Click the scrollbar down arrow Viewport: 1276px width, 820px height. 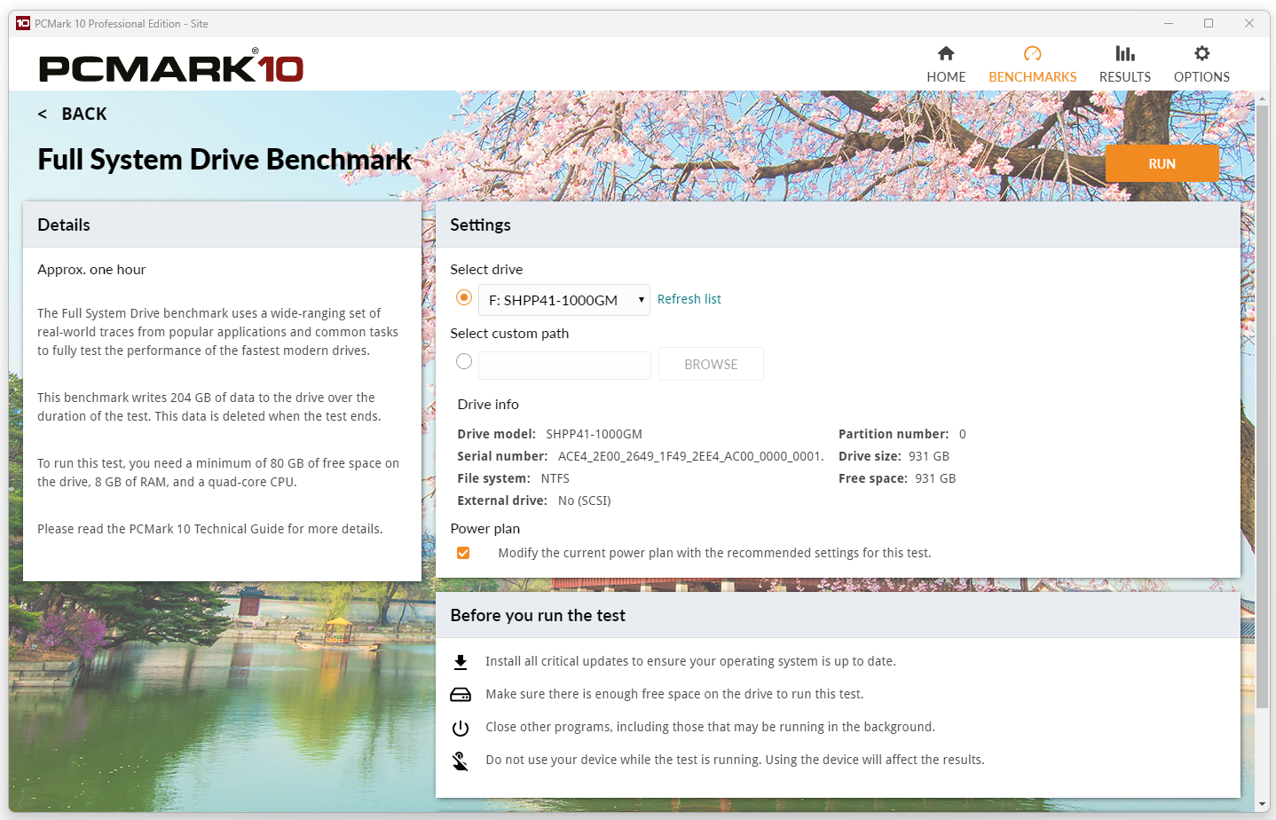coord(1262,805)
